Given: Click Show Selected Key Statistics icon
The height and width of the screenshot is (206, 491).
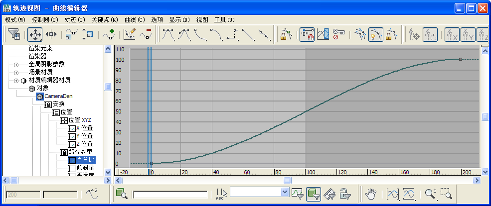Looking at the screenshot, I should (92, 194).
